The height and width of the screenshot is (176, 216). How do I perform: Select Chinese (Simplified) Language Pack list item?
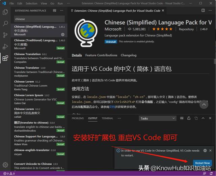click(x=39, y=30)
